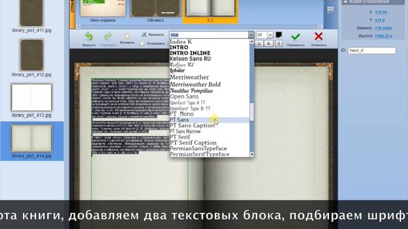Click the Redo arrow (Повторить)

(x=108, y=37)
